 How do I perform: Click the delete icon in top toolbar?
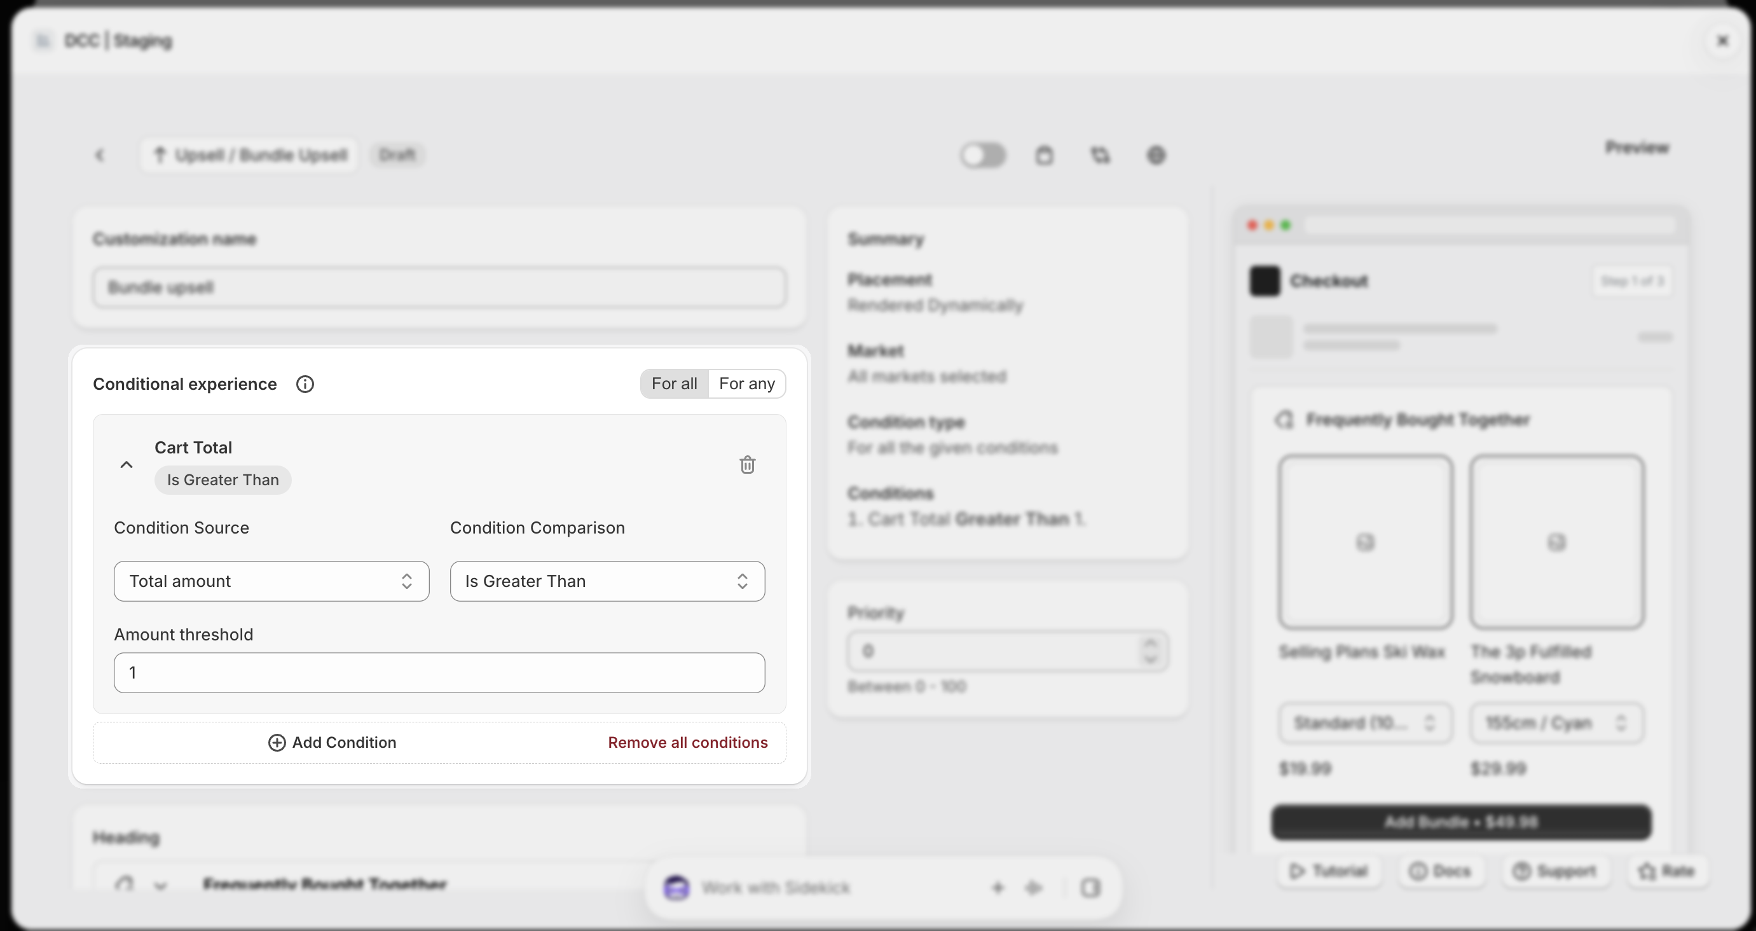[x=1045, y=156]
